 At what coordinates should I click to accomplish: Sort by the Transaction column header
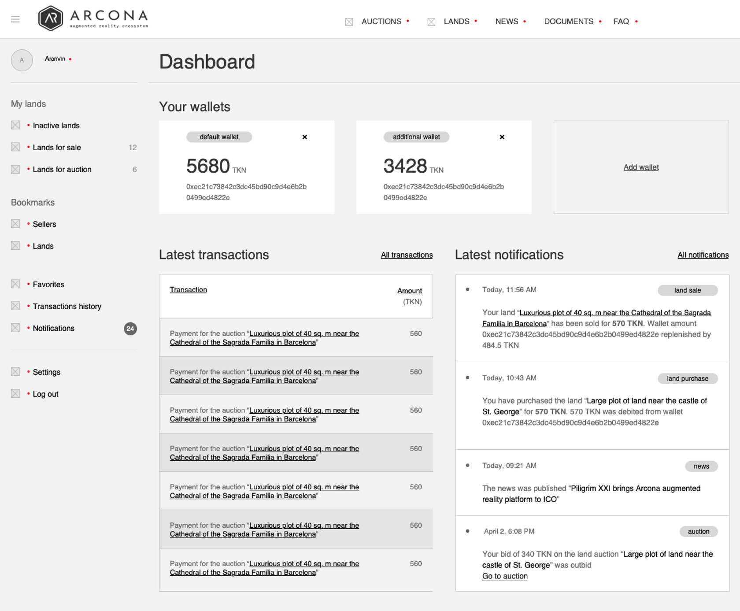(188, 290)
